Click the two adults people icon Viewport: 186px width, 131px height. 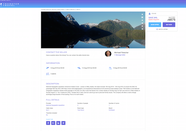click(48, 74)
